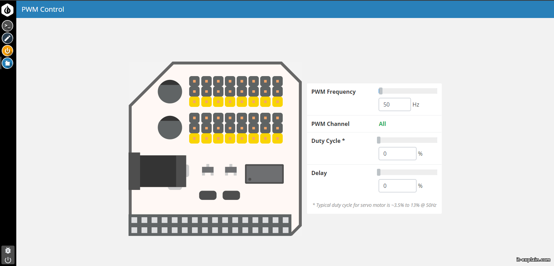
Task: Click the Duty Cycle slider handle
Action: [379, 140]
